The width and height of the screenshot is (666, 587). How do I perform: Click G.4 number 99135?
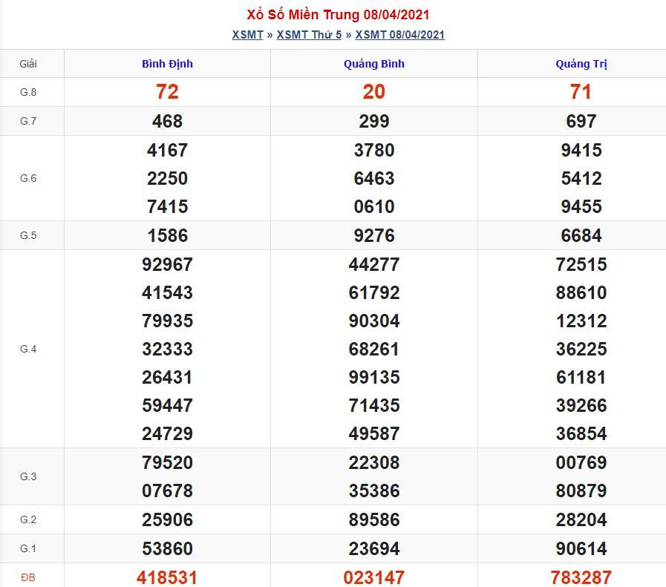[x=374, y=377]
